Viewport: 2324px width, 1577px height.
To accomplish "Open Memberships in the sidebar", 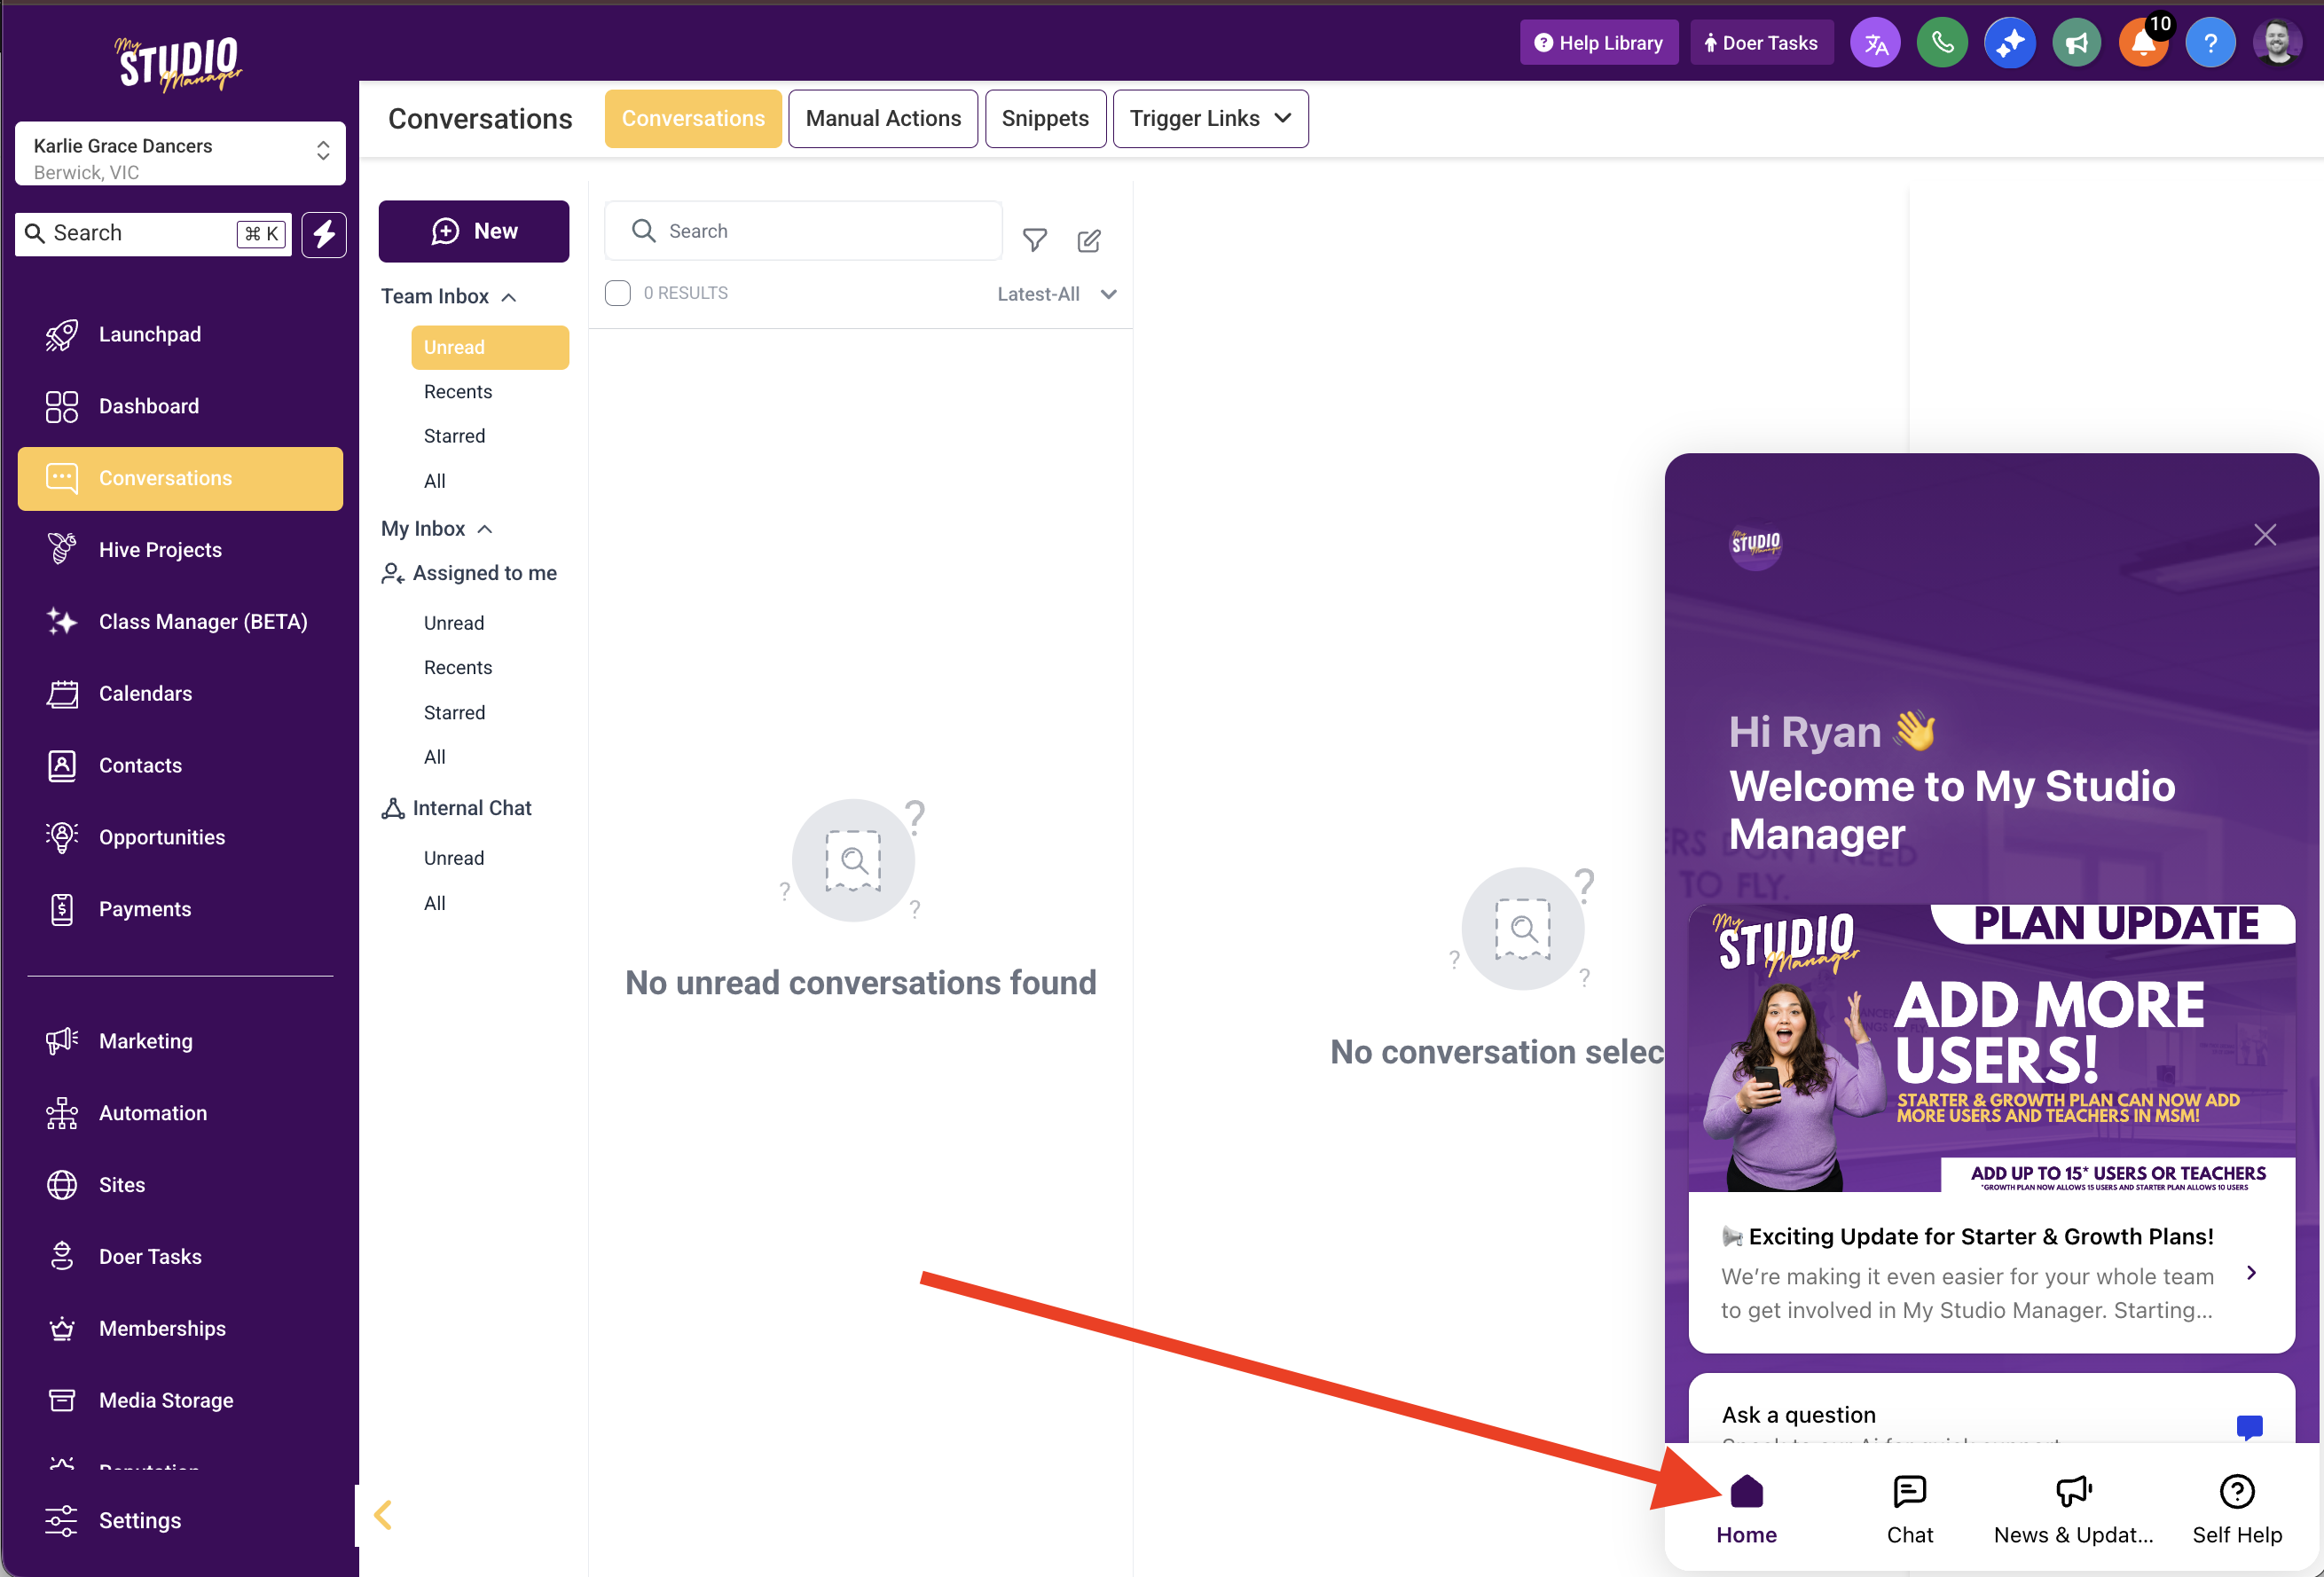I will coord(180,1330).
